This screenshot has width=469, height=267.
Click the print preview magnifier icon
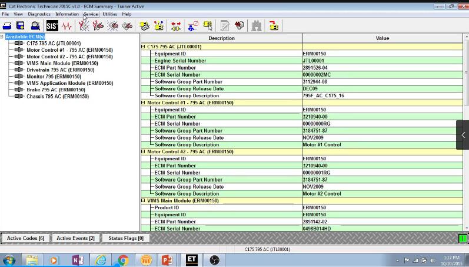[x=35, y=26]
